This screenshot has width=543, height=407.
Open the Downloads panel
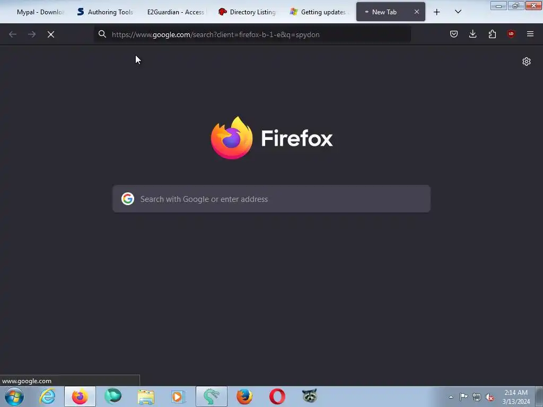tap(472, 34)
